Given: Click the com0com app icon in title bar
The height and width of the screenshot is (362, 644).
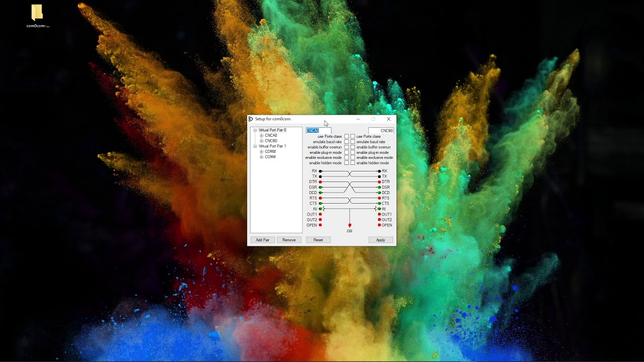Looking at the screenshot, I should point(251,119).
